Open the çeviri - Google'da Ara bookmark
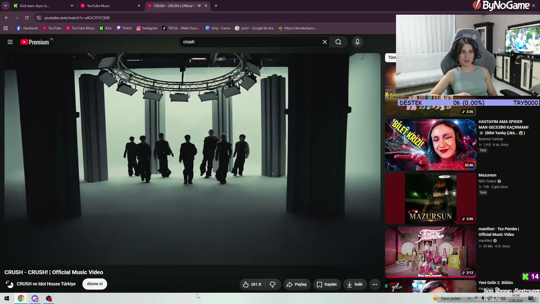Viewport: 540px width, 304px height. [254, 28]
